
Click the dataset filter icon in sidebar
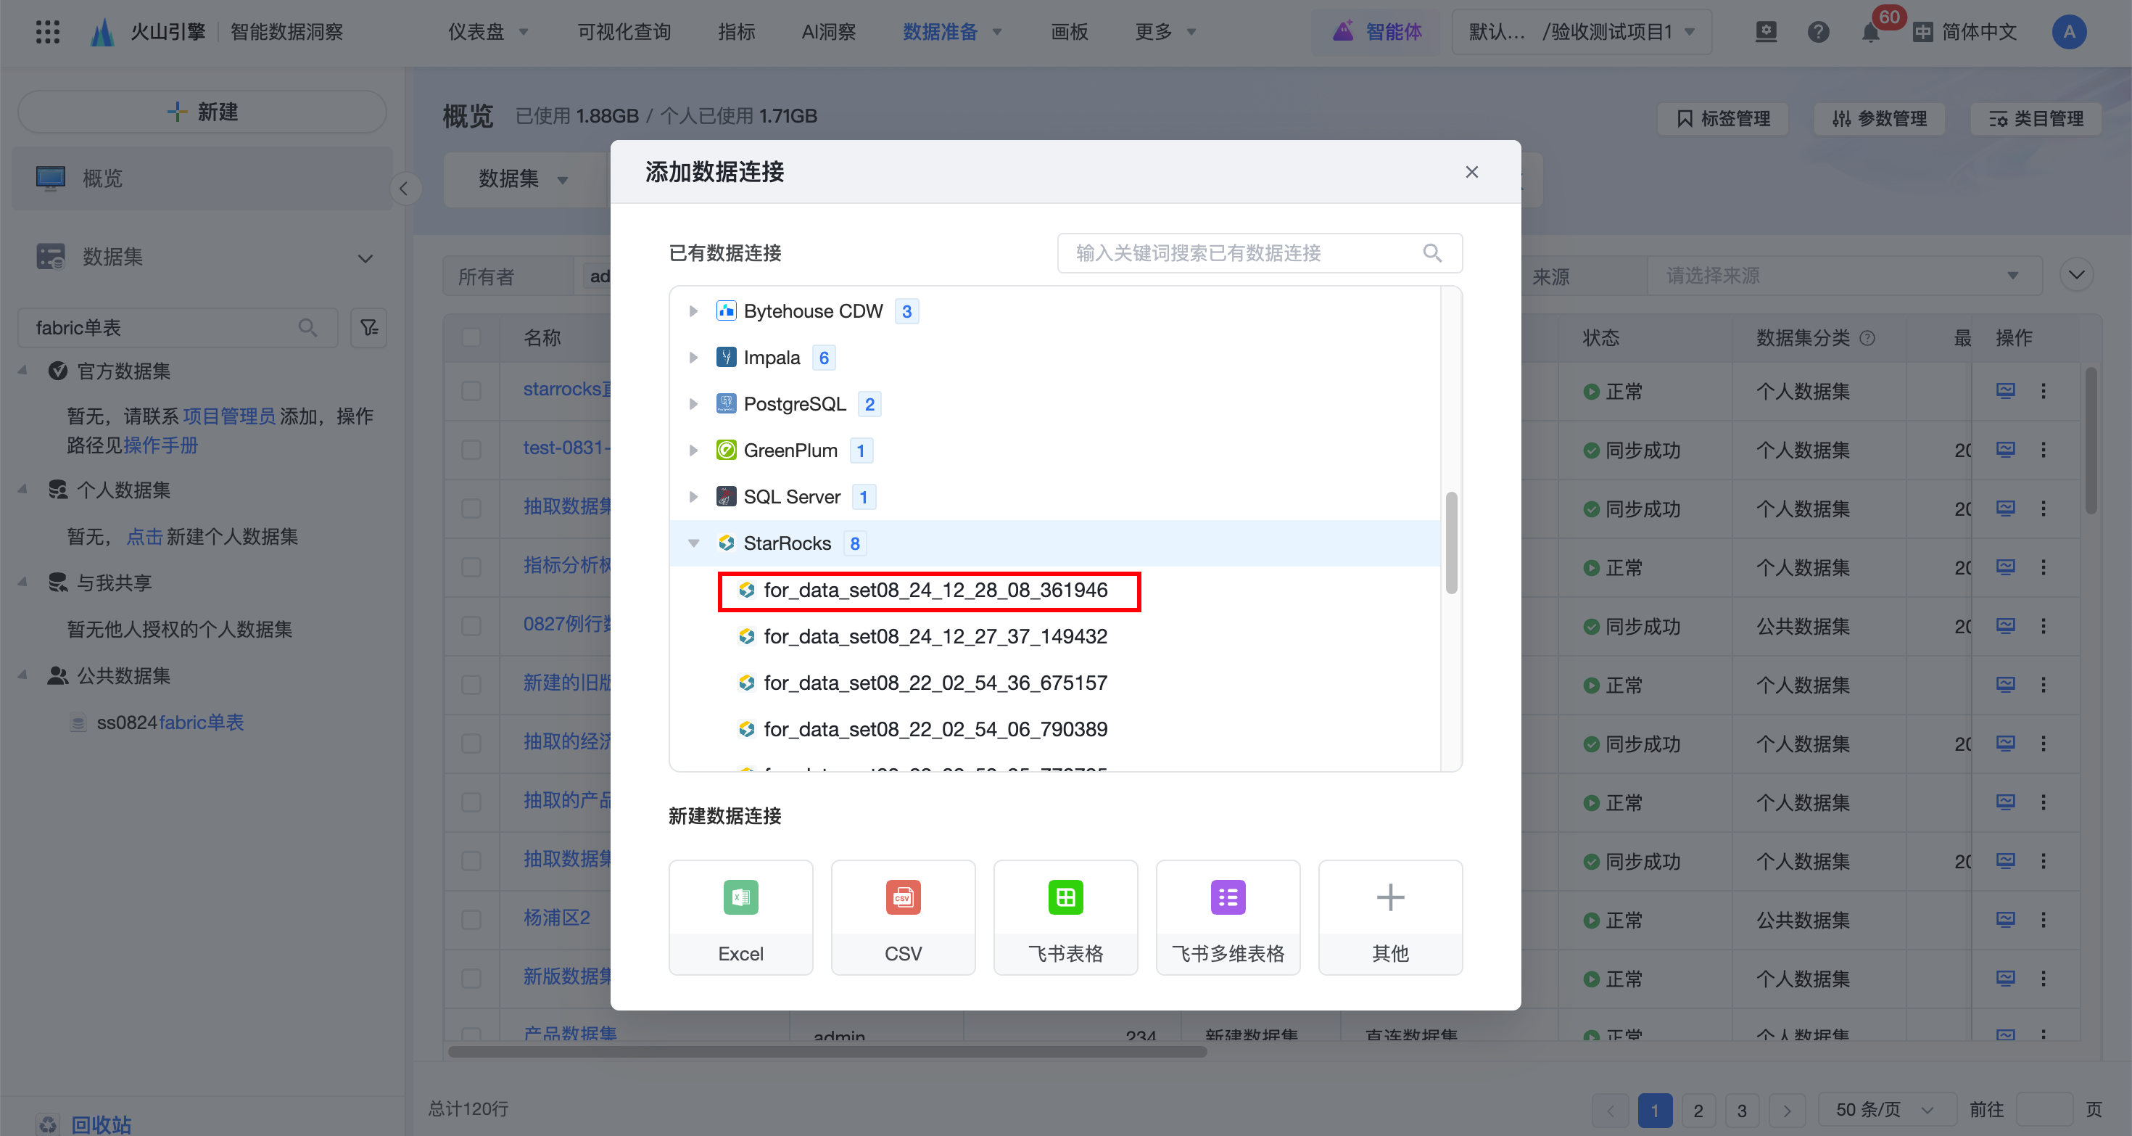(x=369, y=328)
